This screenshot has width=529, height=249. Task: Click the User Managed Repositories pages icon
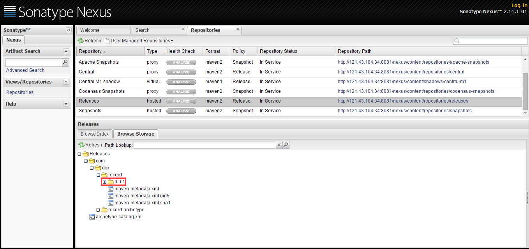click(107, 41)
